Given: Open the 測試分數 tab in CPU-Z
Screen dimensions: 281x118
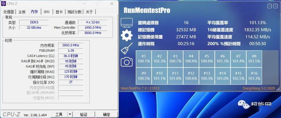Looking at the screenshot, I should pyautogui.click(x=74, y=12).
